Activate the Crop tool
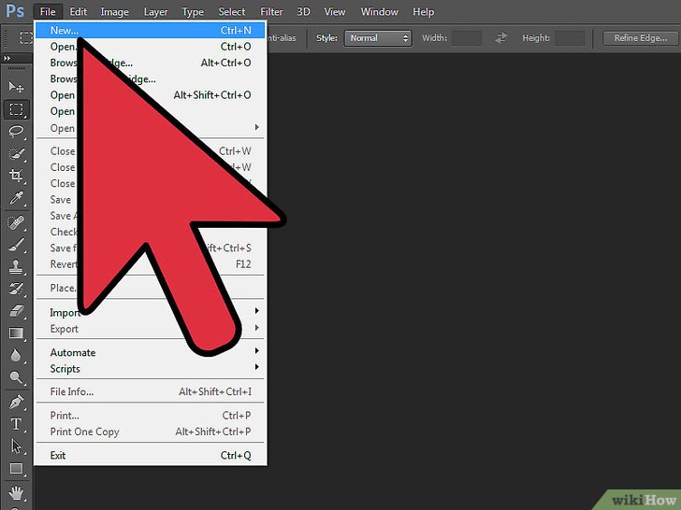681x510 pixels. (16, 176)
